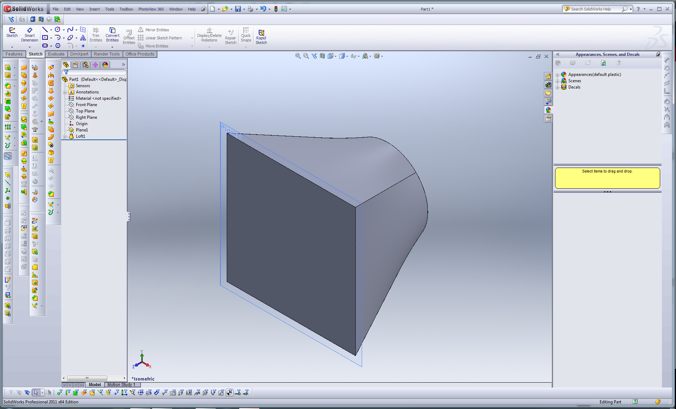Screen dimensions: 676x409
Task: Select the Spline sketch tool
Action: 70,30
